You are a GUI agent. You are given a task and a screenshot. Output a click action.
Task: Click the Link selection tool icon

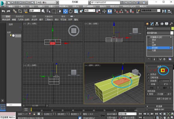15,11
